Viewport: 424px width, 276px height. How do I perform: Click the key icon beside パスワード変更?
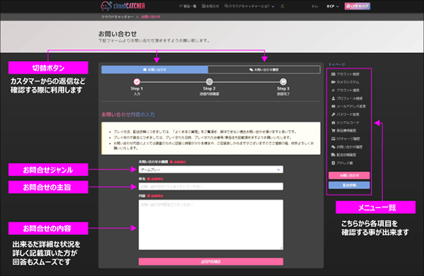[333, 115]
